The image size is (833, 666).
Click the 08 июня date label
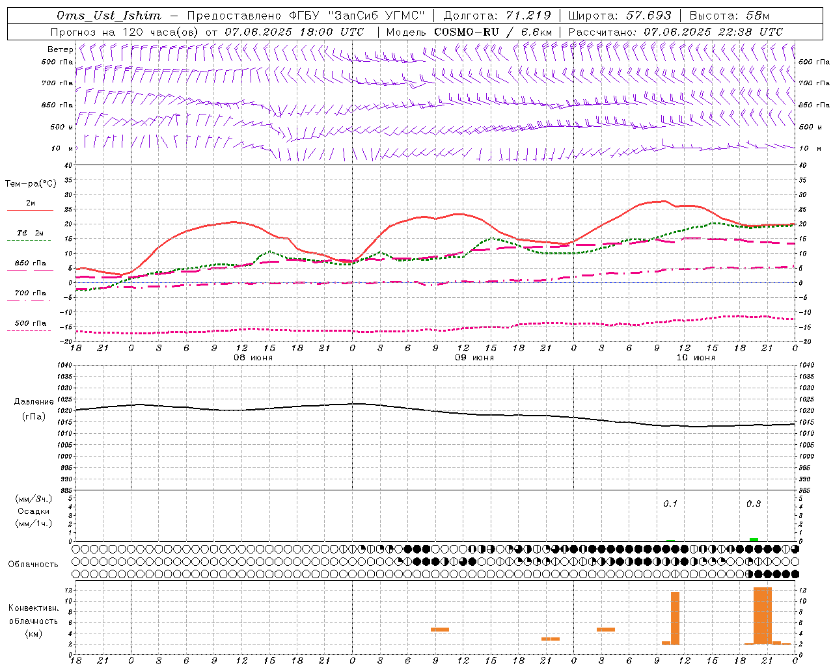[253, 358]
